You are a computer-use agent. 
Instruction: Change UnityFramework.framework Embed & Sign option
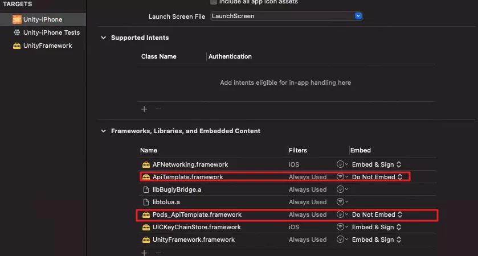pyautogui.click(x=377, y=240)
